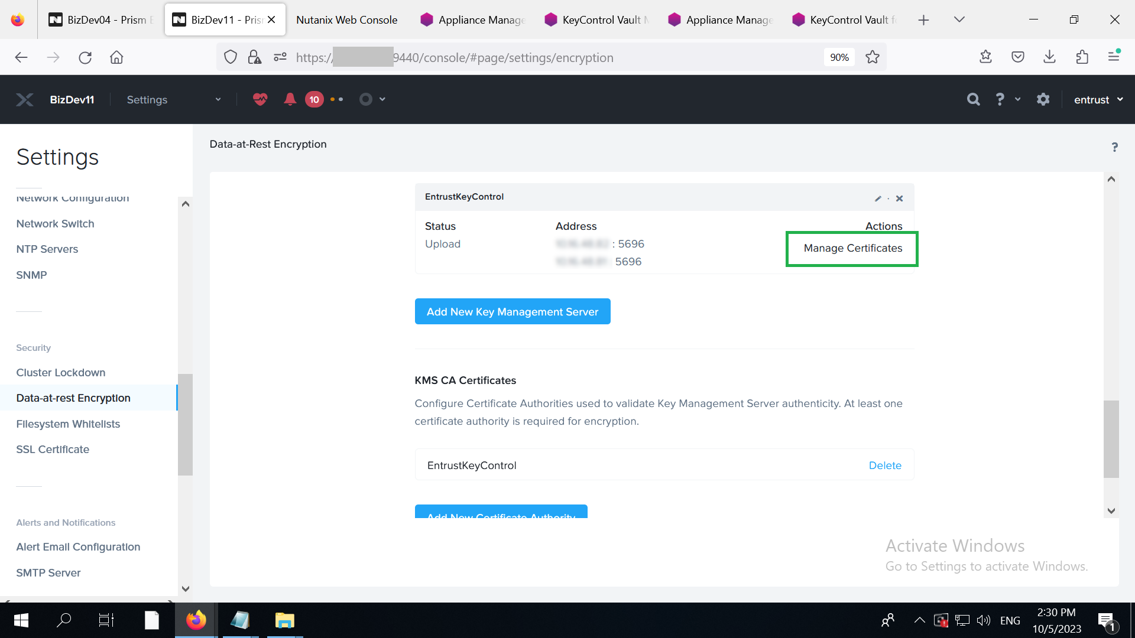Viewport: 1135px width, 638px height.
Task: Select Network Switch in settings sidebar
Action: click(55, 224)
